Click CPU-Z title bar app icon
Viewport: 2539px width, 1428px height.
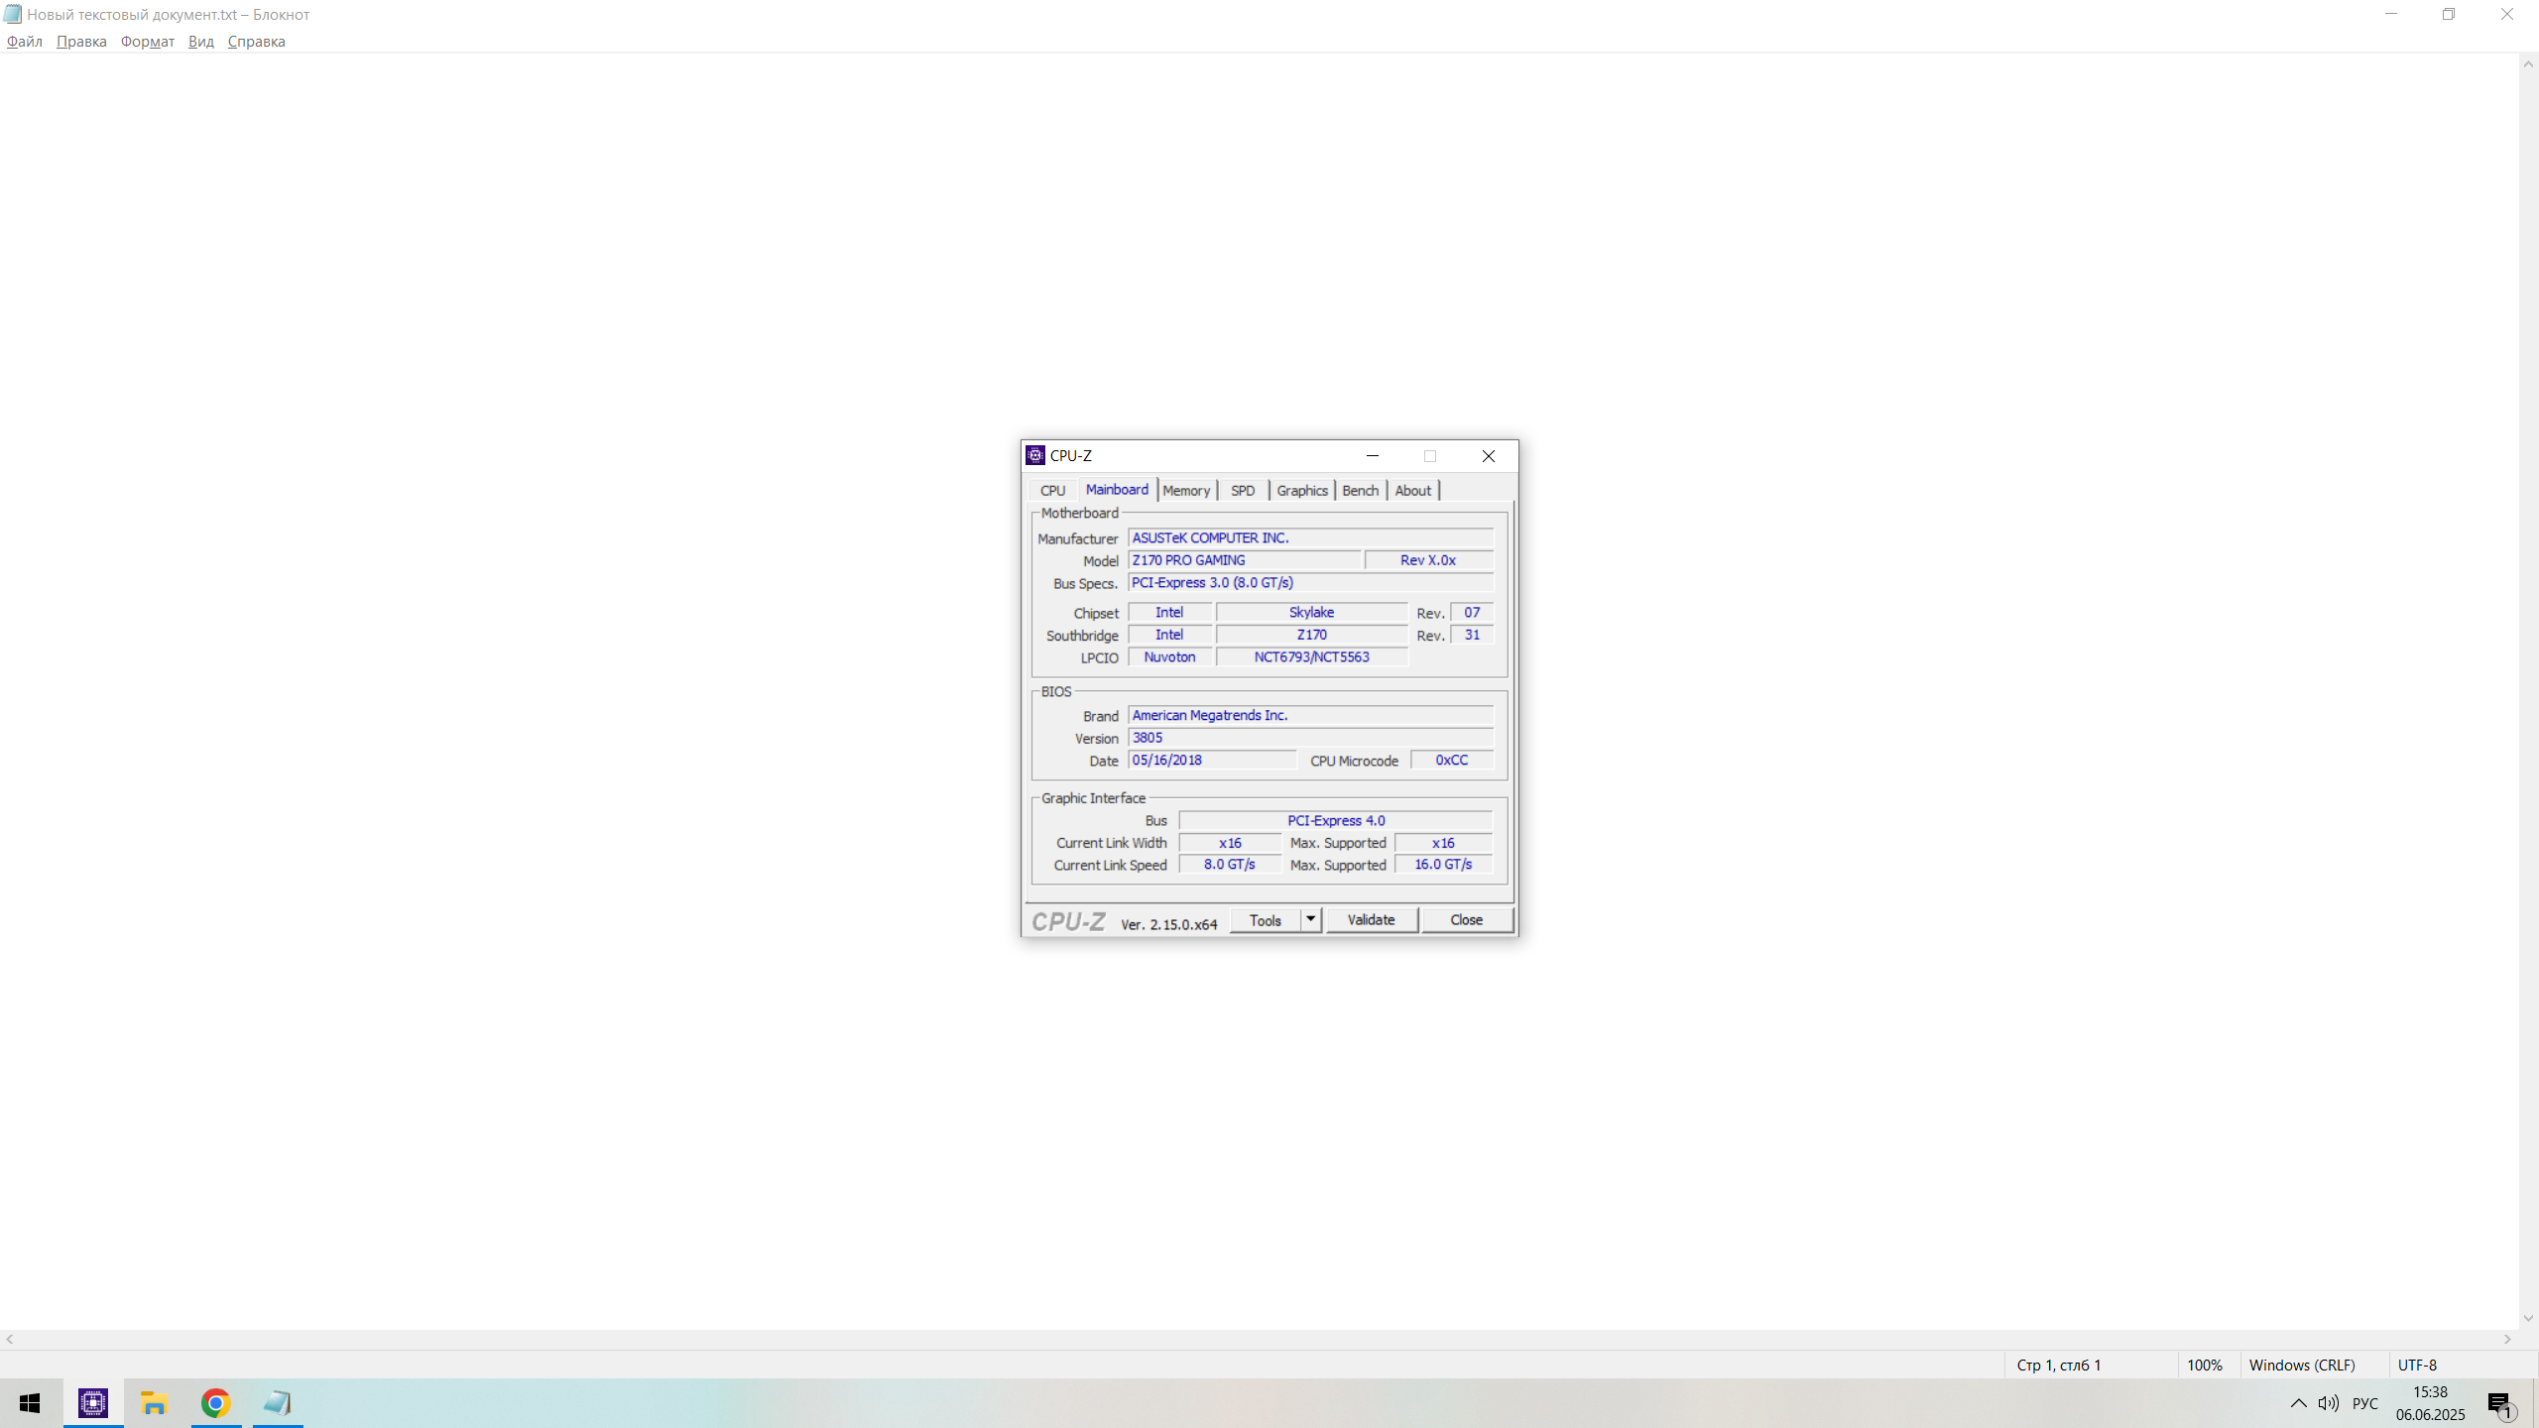(1035, 455)
